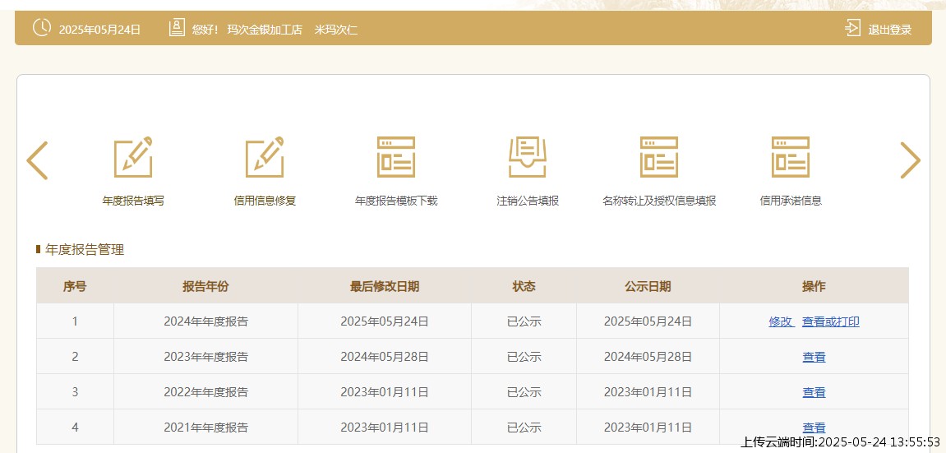Viewport: 946px width, 453px height.
Task: Click serial number 1 cell
Action: click(75, 321)
